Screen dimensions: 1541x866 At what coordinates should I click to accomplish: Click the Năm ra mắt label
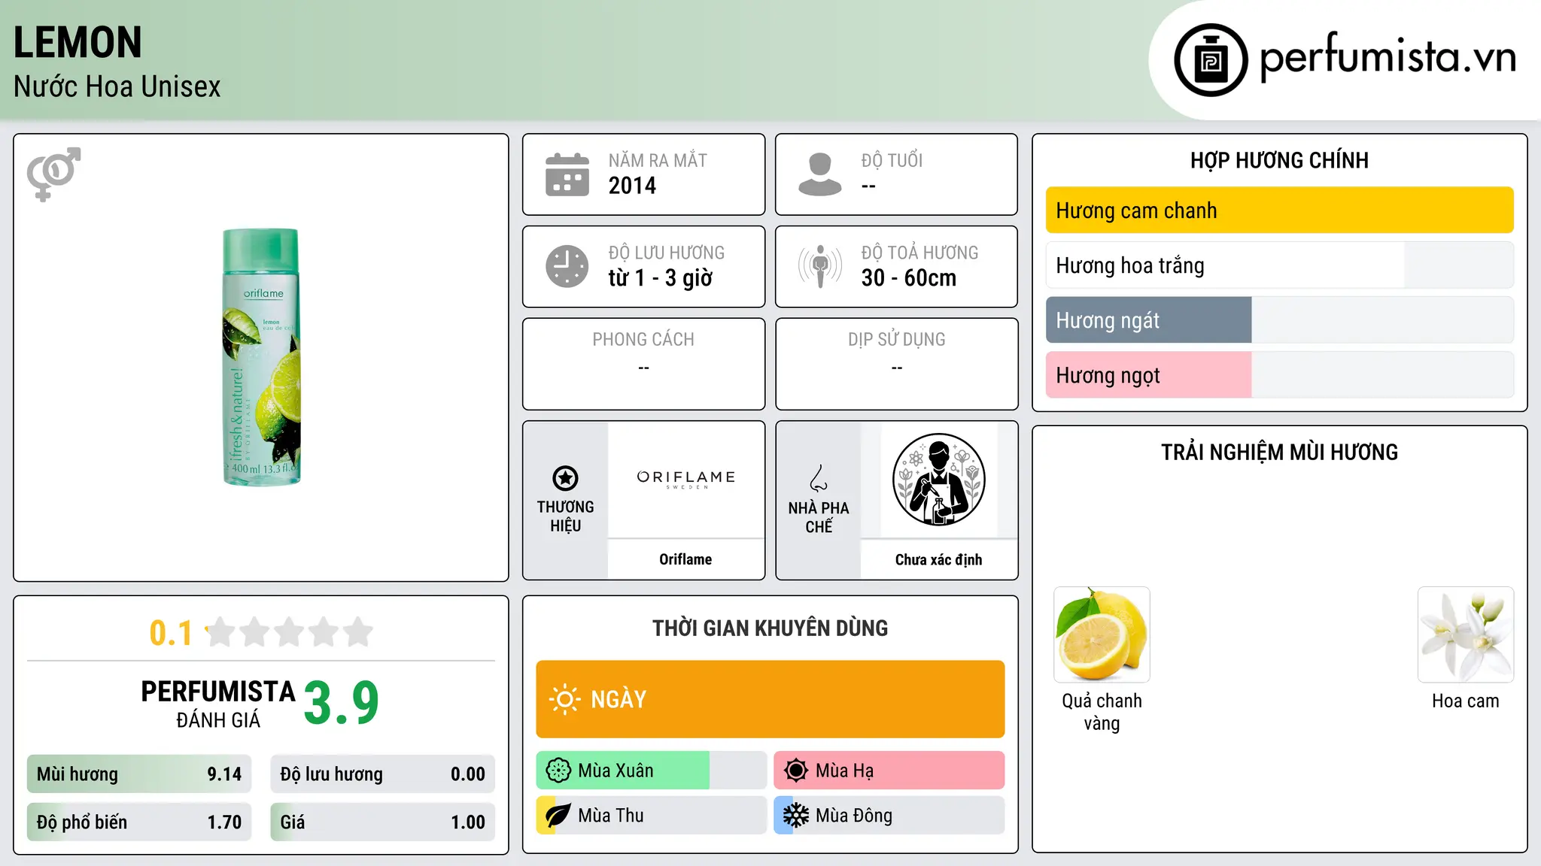coord(658,160)
